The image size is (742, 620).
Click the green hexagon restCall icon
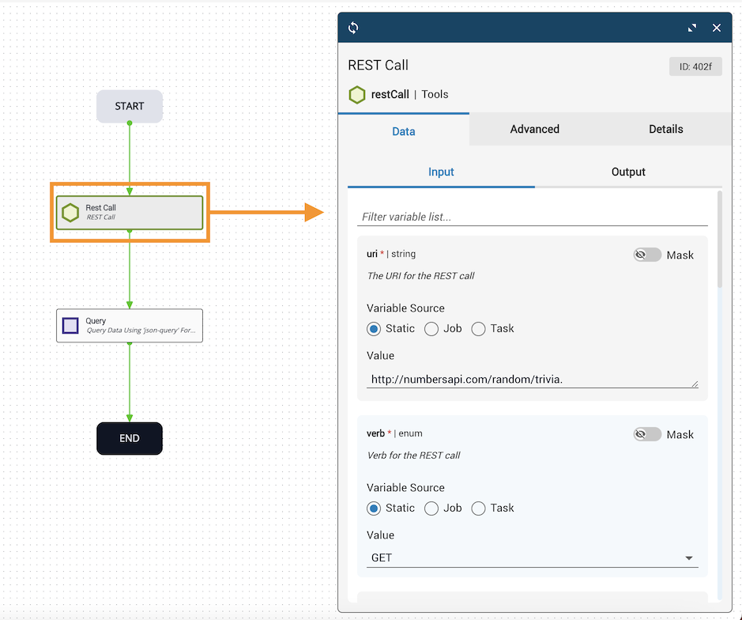click(357, 95)
